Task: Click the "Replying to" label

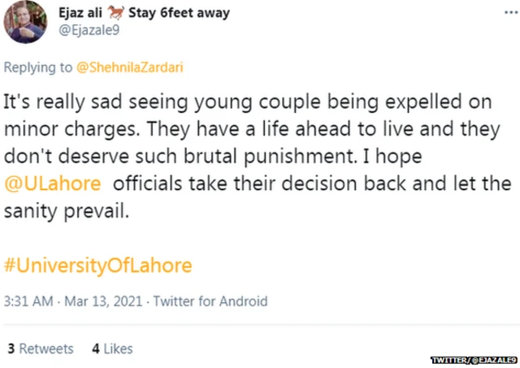Action: 38,67
